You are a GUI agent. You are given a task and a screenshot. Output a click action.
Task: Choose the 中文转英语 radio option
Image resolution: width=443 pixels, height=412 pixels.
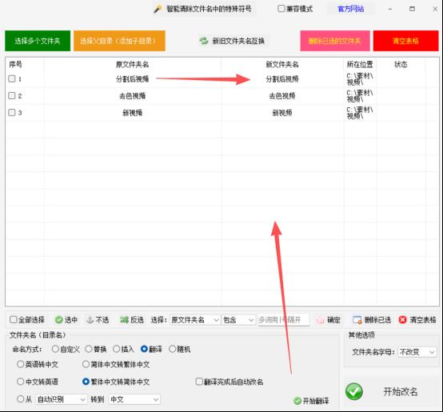tap(20, 382)
